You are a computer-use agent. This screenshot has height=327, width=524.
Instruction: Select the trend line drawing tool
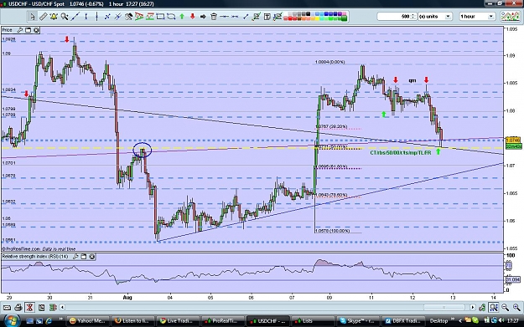pos(75,17)
